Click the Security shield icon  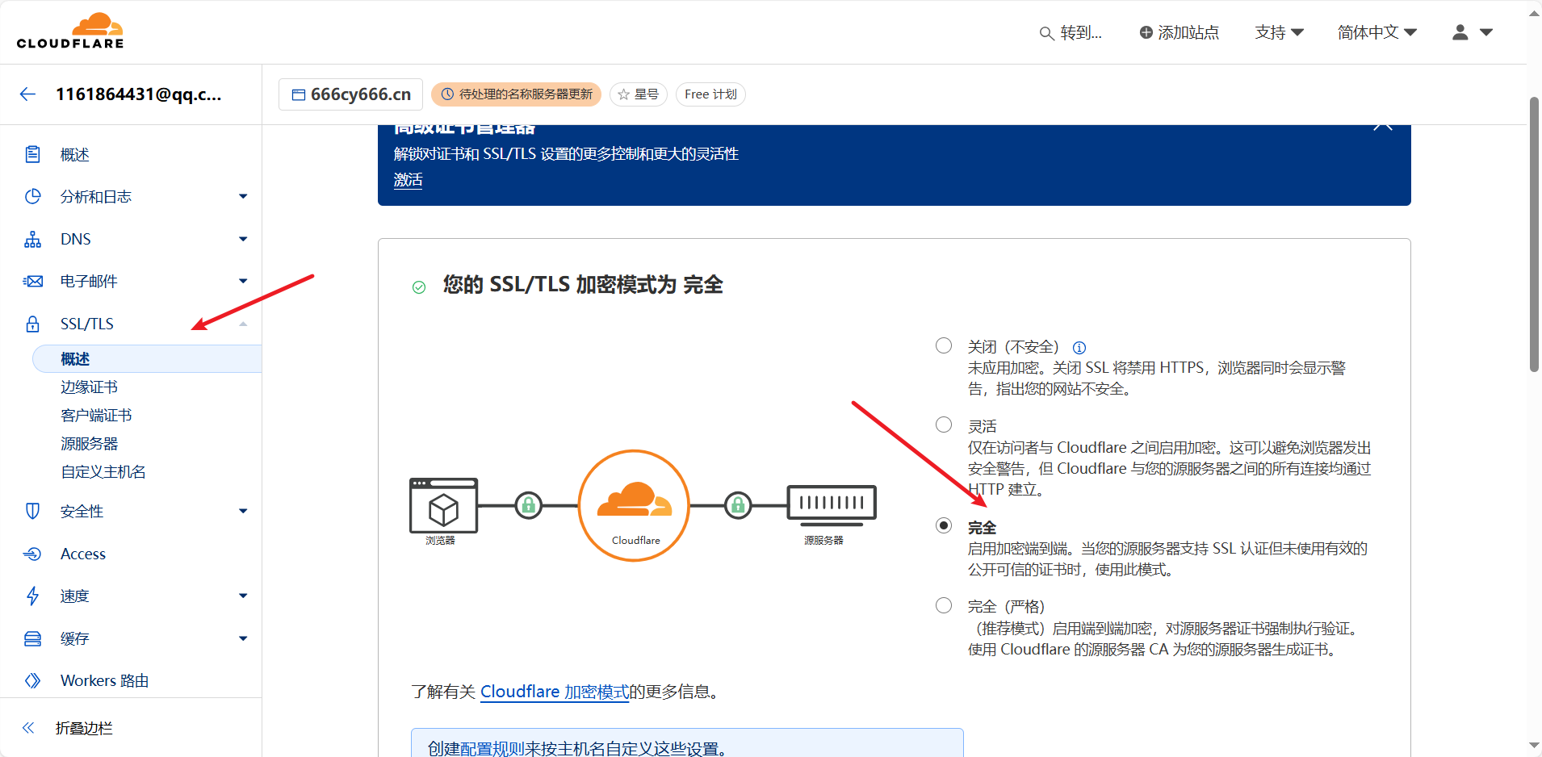(32, 511)
